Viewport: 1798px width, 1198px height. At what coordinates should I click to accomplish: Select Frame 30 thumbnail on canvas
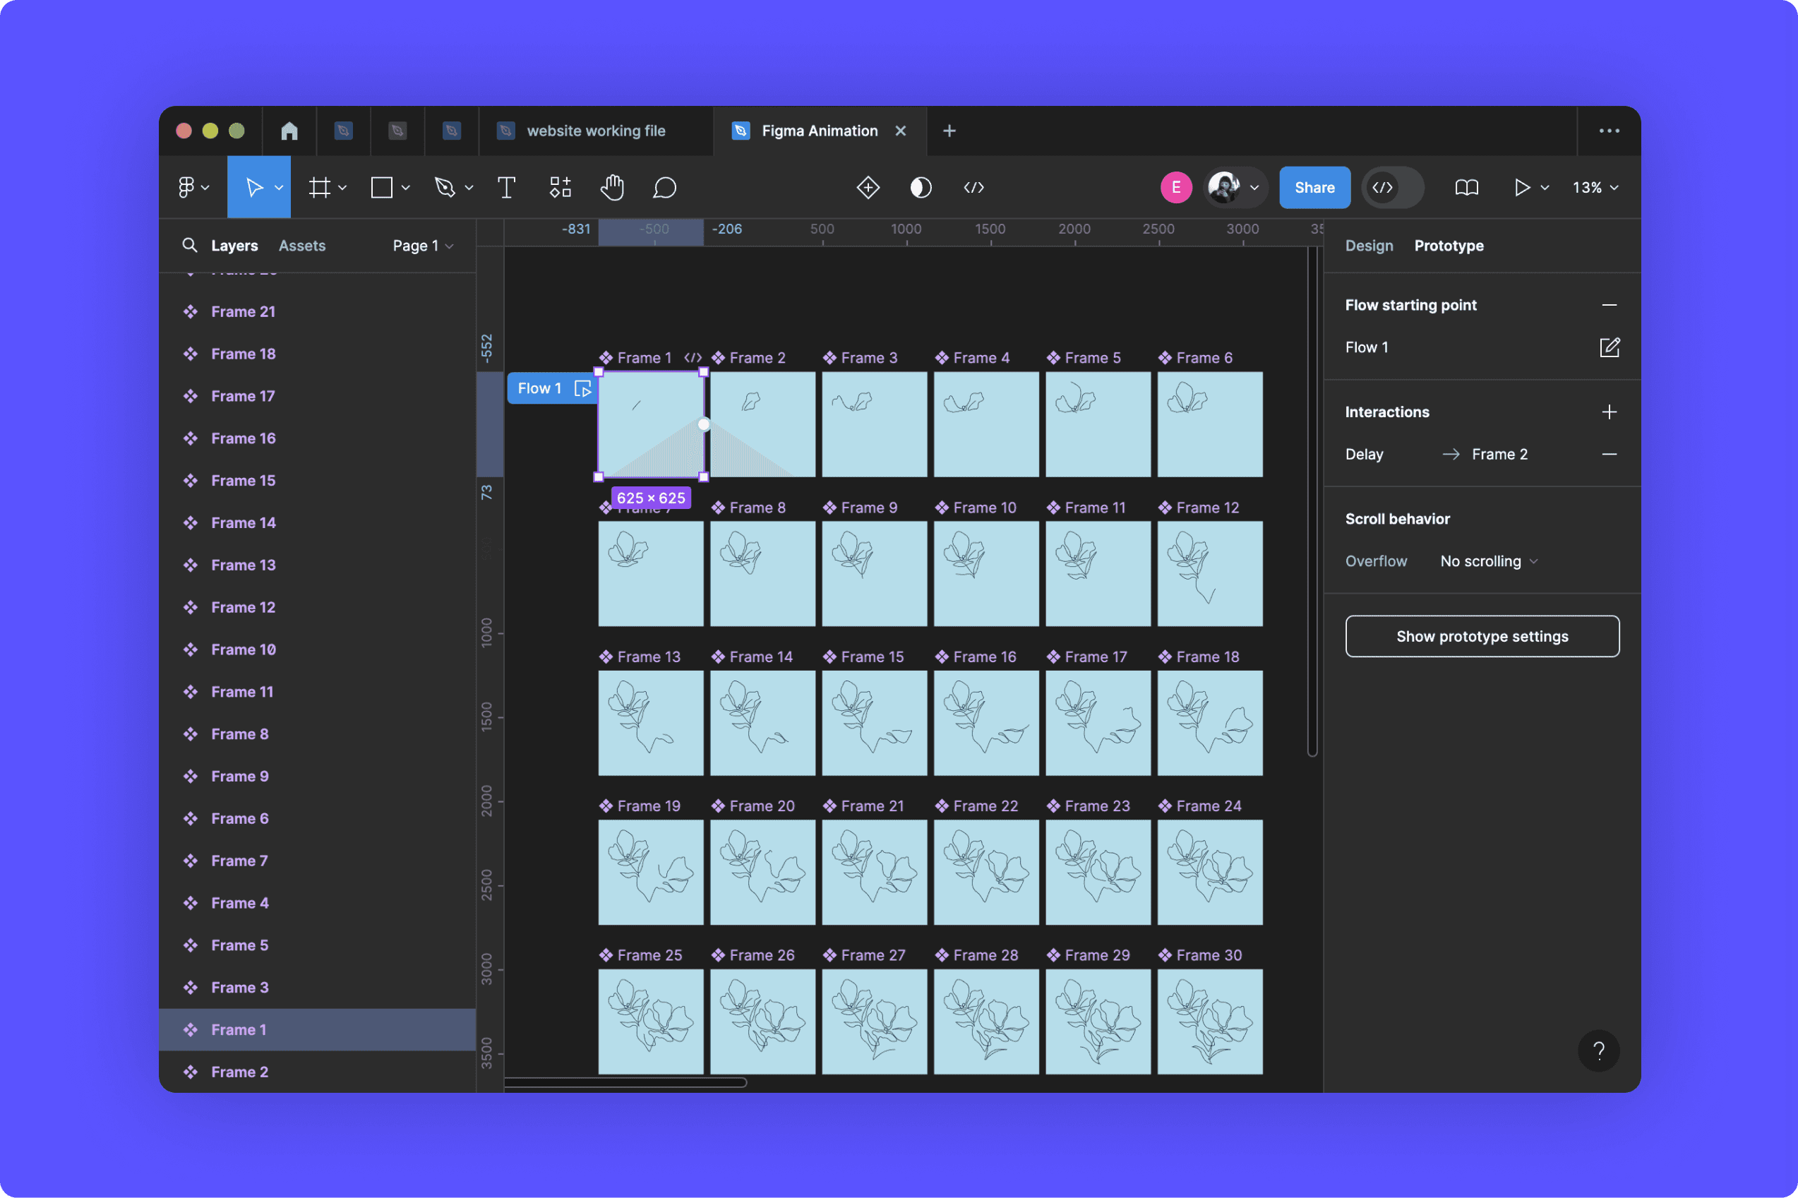click(1210, 1022)
